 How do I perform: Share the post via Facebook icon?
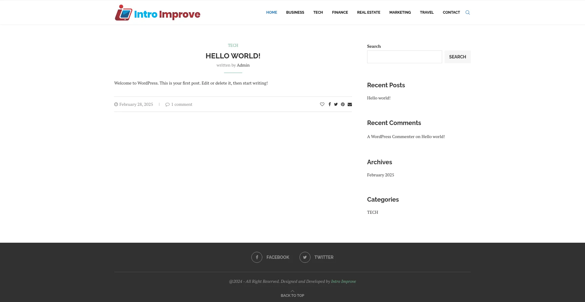pos(329,104)
